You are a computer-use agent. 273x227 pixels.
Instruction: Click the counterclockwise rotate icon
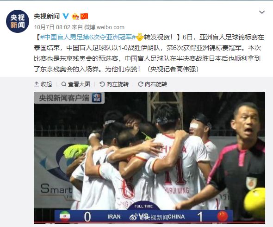(x=102, y=84)
